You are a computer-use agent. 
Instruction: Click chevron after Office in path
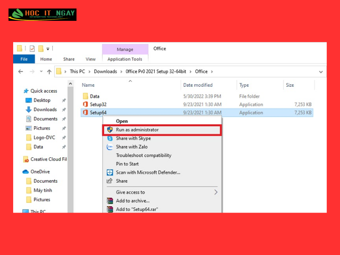tap(212, 71)
